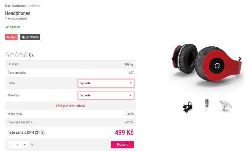This screenshot has width=247, height=151.
Task: Click the fifth rating star
Action: pos(26,55)
